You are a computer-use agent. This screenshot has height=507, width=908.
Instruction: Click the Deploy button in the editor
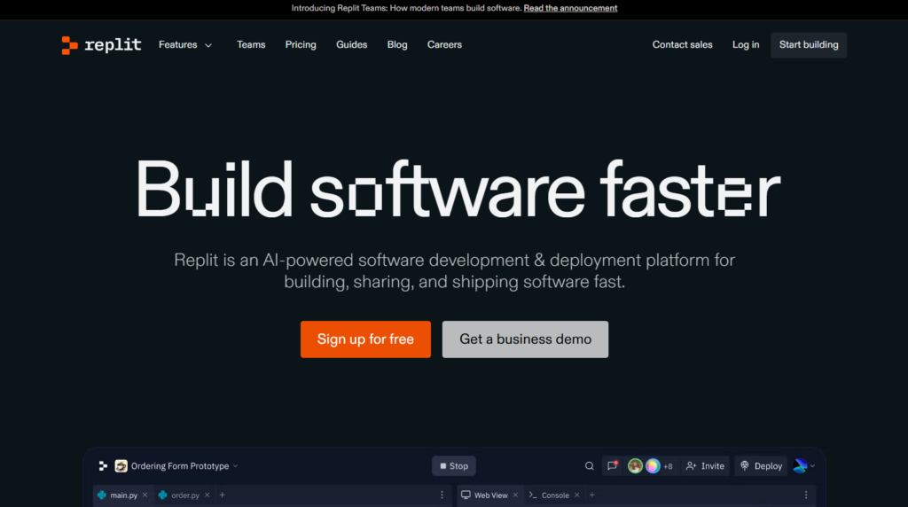click(761, 466)
